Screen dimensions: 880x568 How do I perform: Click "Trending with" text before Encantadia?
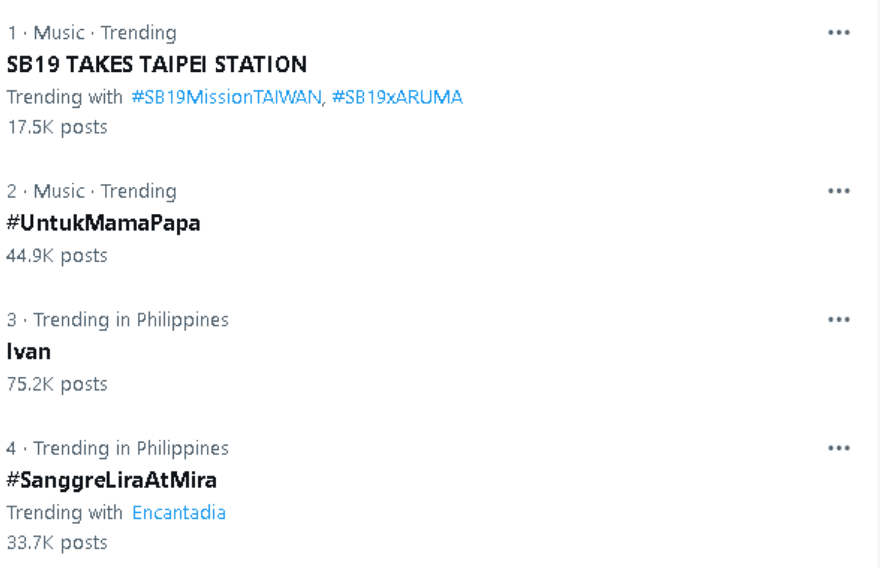pyautogui.click(x=65, y=512)
